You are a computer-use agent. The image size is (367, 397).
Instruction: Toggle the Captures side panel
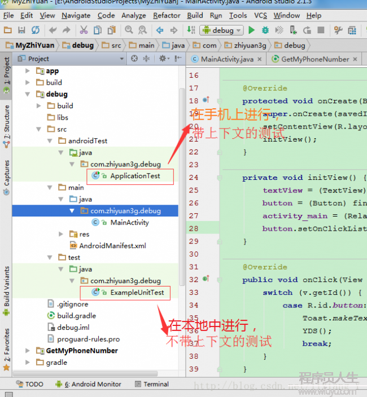[x=6, y=177]
